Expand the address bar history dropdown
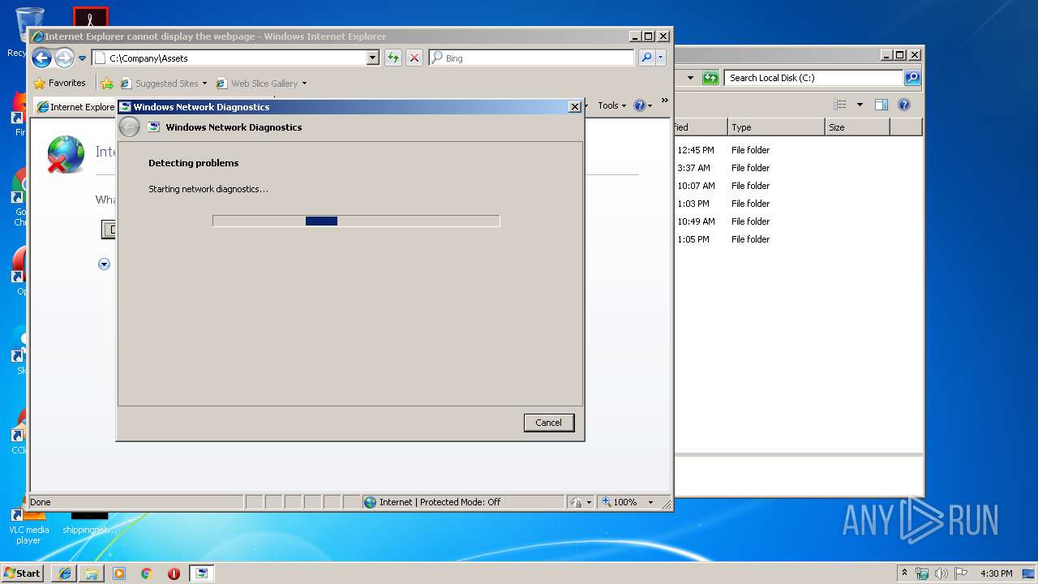This screenshot has height=584, width=1038. [x=373, y=58]
